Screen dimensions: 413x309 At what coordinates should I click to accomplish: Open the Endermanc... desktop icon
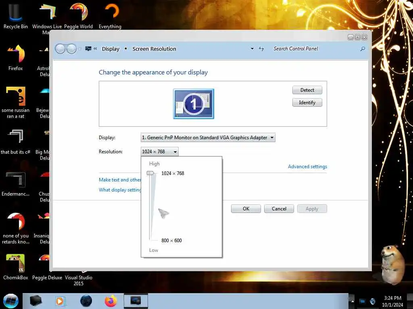[x=16, y=184]
